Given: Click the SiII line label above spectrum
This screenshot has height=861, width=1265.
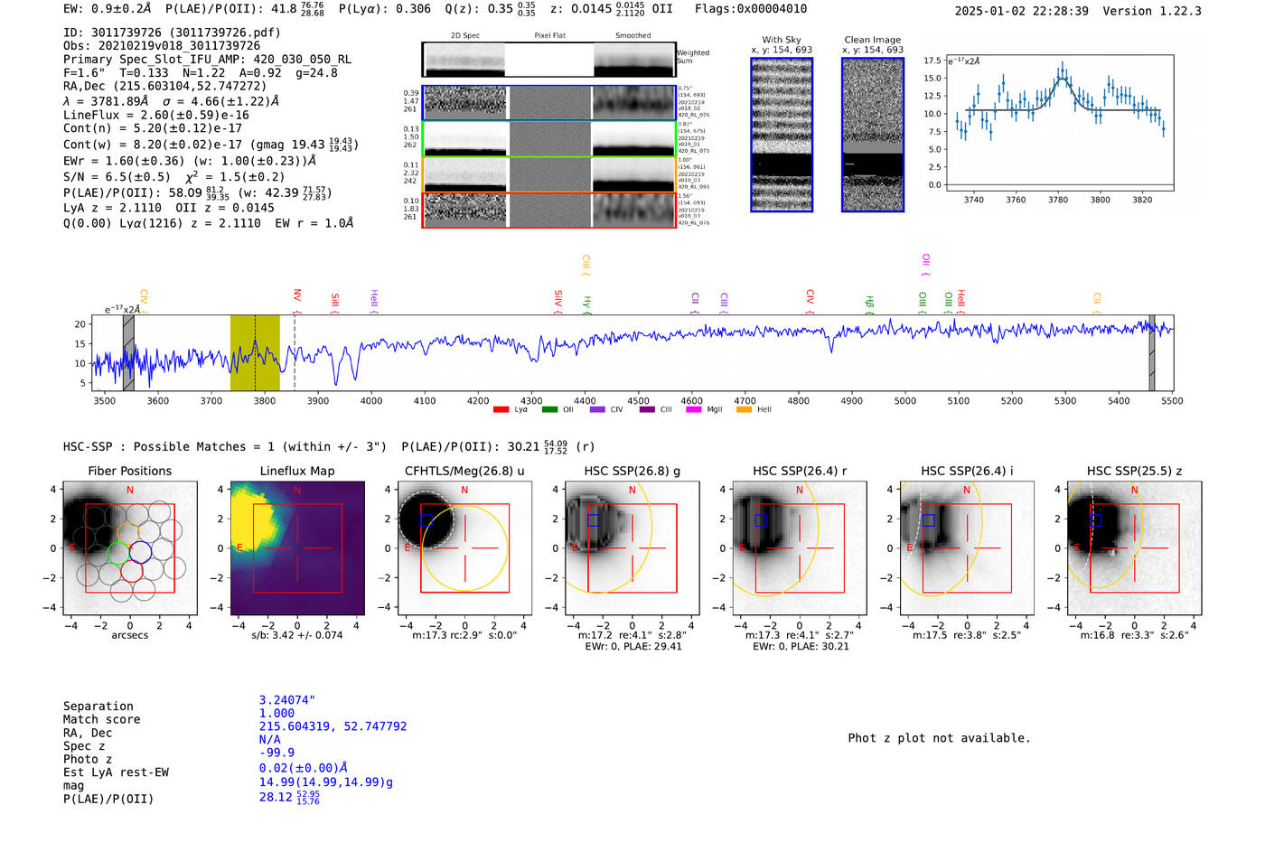Looking at the screenshot, I should pos(335,302).
